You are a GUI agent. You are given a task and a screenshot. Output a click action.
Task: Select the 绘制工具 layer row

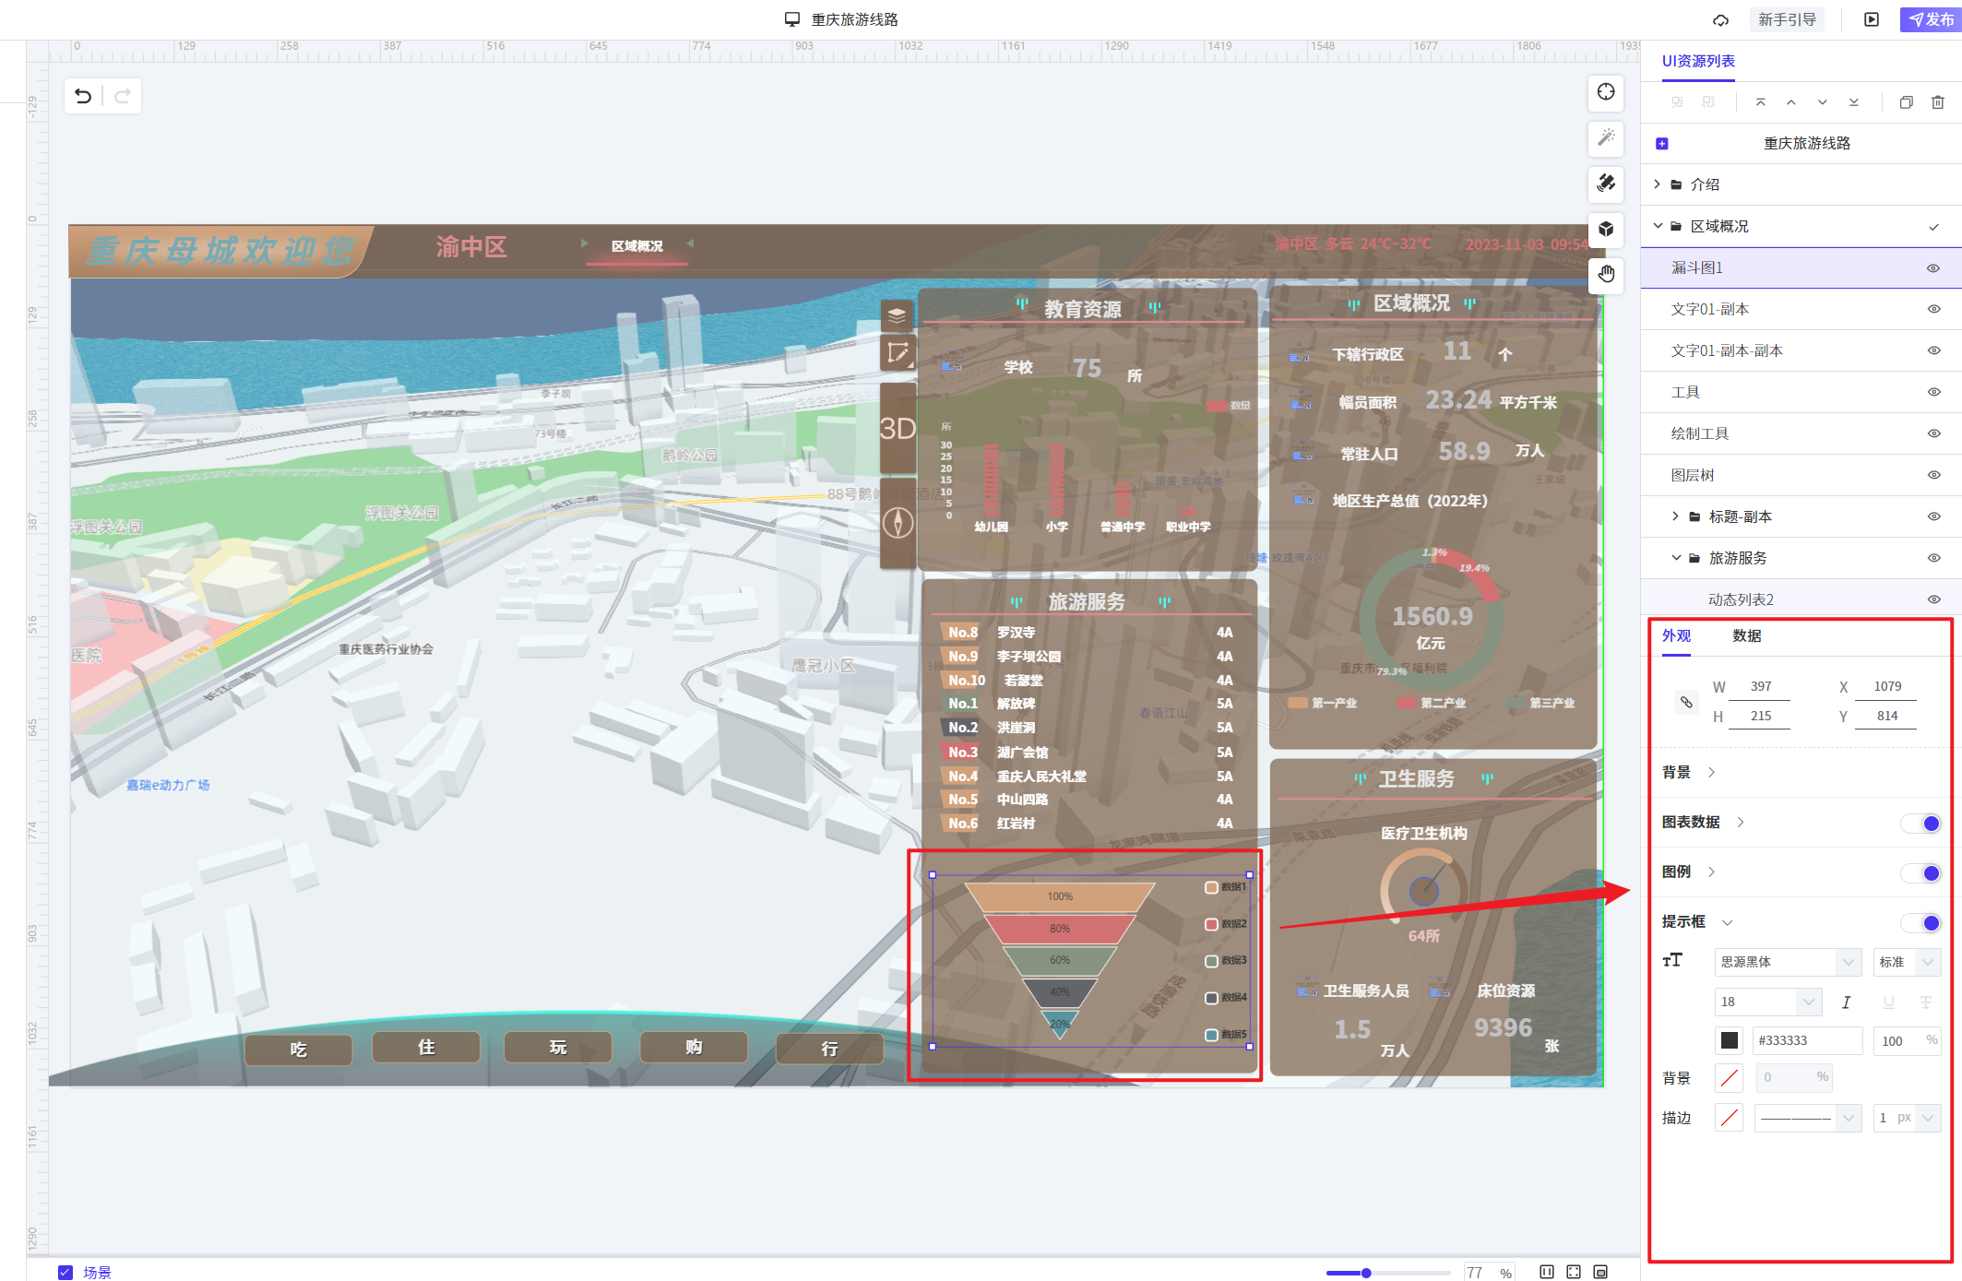click(1801, 433)
